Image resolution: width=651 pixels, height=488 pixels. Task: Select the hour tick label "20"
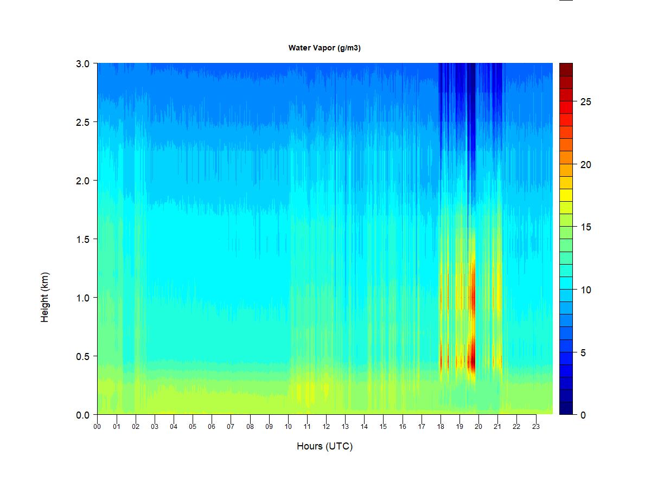click(x=478, y=426)
